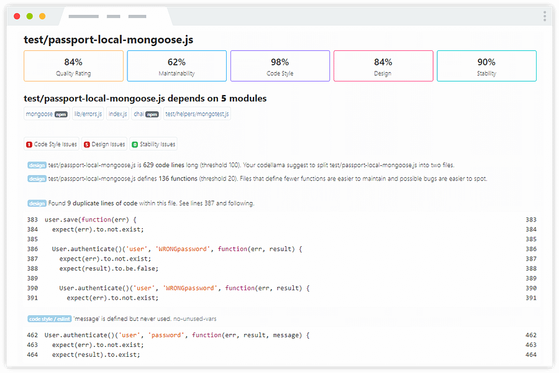This screenshot has height=373, width=559.
Task: Open the 84% Quality Rating card
Action: [x=73, y=66]
